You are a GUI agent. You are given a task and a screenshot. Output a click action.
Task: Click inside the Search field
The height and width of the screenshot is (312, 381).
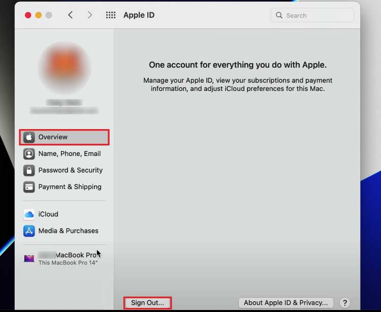[312, 15]
